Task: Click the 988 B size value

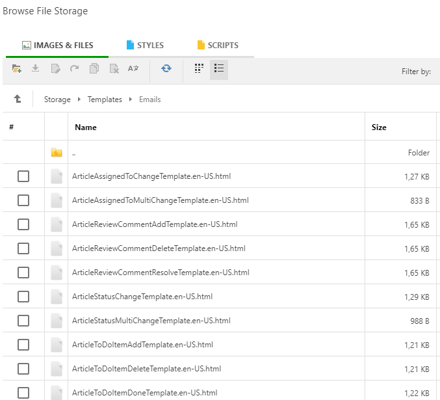Action: (420, 321)
